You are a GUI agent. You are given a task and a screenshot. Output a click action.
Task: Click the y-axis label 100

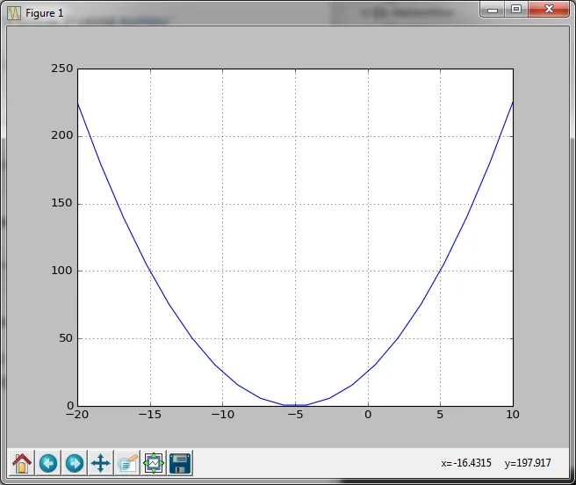click(62, 271)
